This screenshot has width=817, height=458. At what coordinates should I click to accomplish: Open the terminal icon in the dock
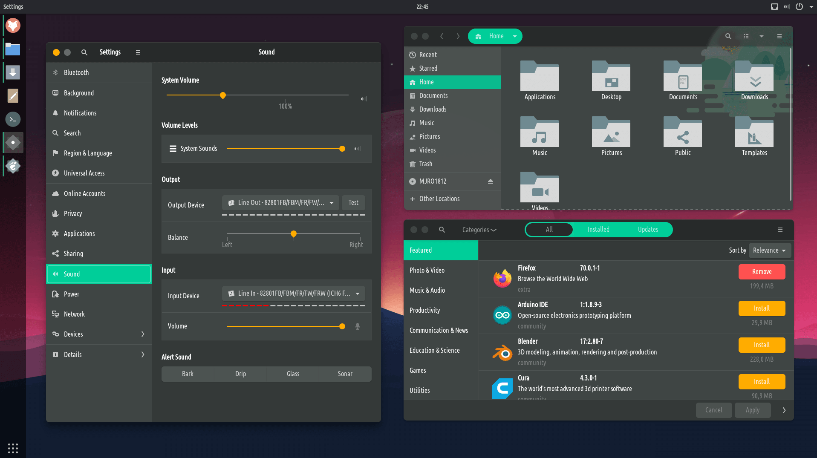point(13,119)
